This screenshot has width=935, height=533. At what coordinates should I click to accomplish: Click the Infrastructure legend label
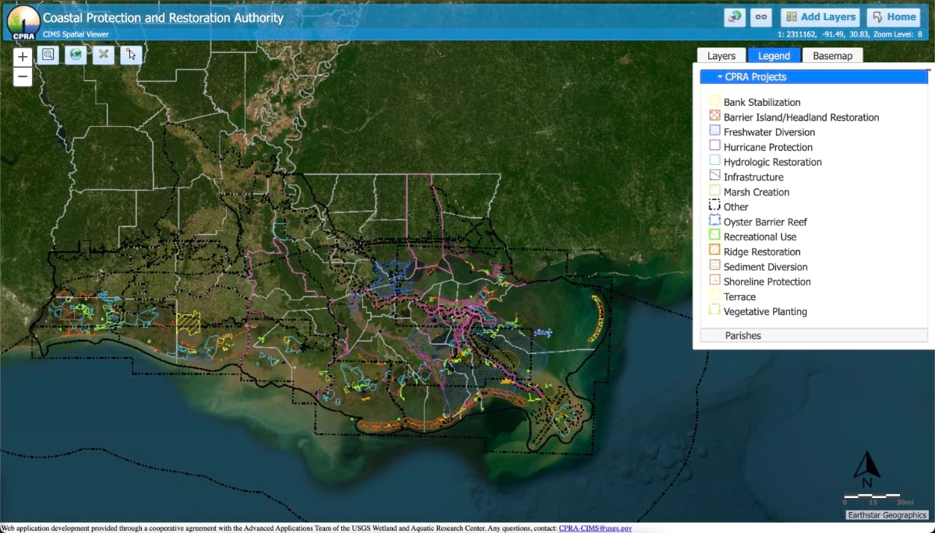pos(753,177)
